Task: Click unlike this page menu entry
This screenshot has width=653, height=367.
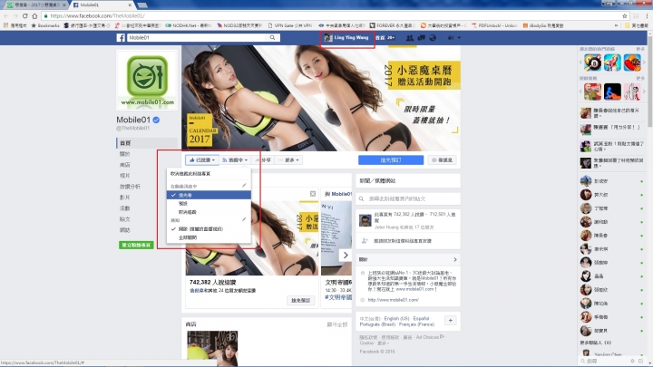Action: [x=209, y=173]
